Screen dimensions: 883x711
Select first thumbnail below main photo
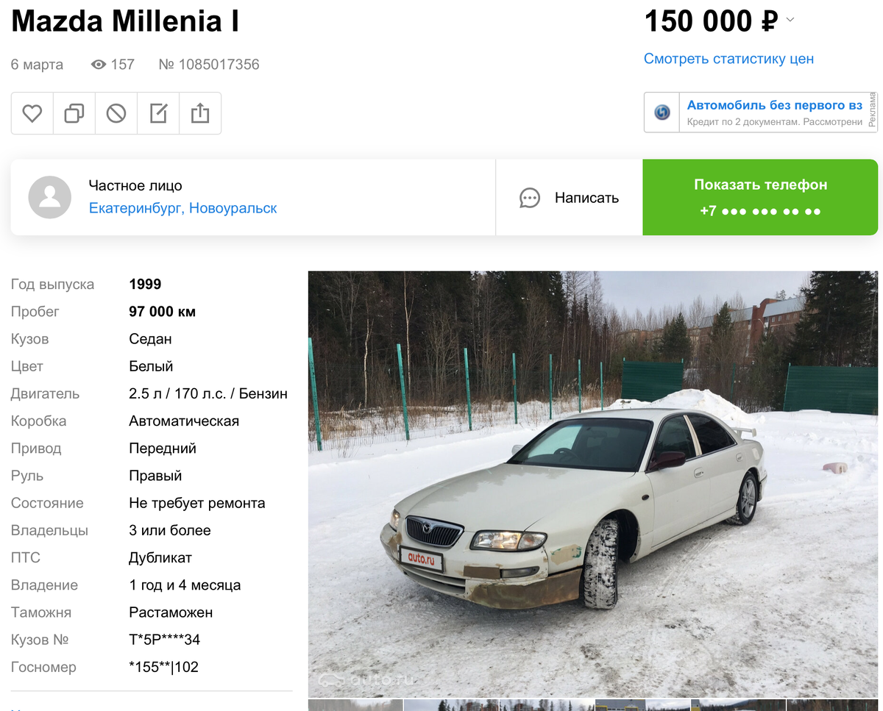tap(355, 706)
